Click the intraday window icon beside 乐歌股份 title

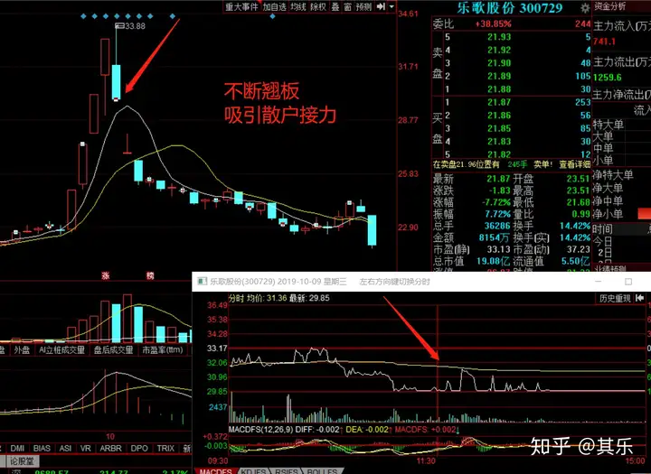click(203, 282)
